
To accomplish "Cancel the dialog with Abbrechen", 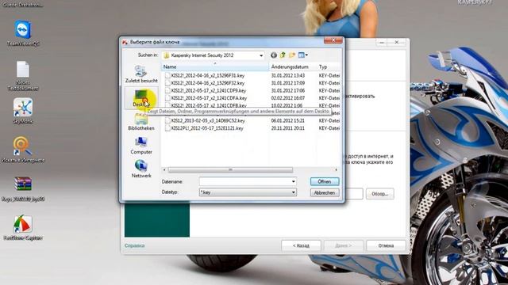I will (x=325, y=192).
